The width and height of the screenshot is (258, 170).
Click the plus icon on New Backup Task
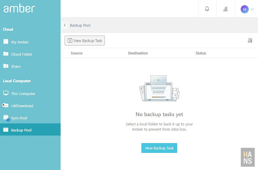[70, 41]
